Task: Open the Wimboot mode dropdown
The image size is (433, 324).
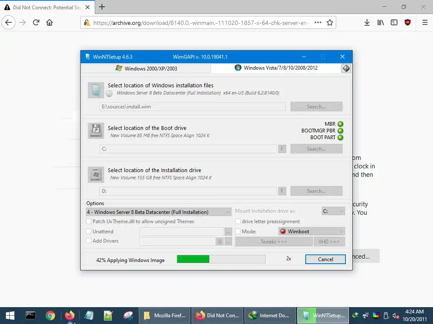Action: pyautogui.click(x=312, y=232)
